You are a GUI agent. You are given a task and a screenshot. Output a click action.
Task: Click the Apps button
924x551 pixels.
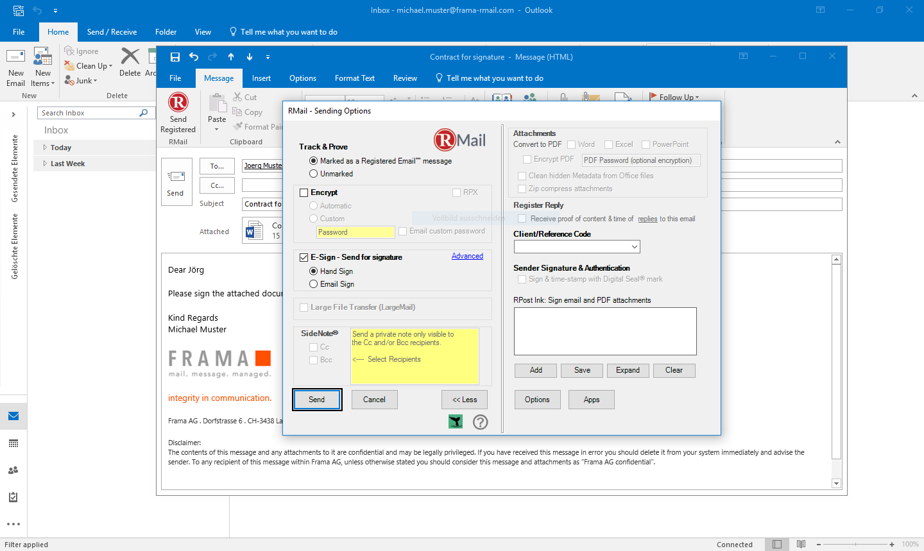click(x=592, y=400)
